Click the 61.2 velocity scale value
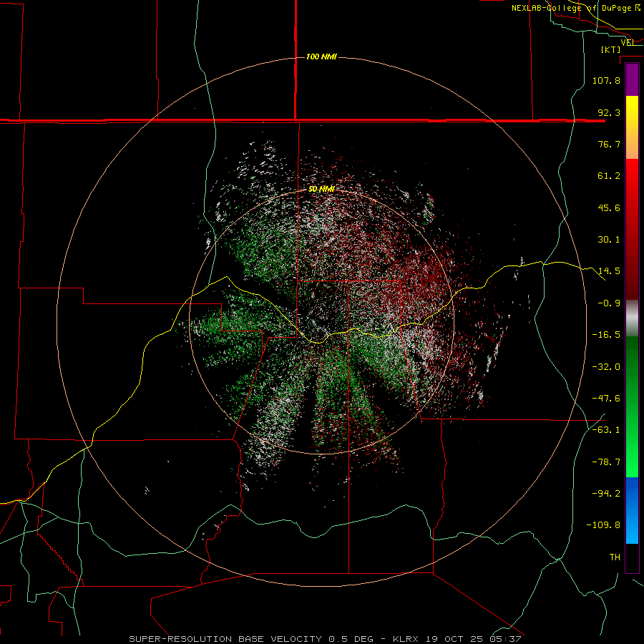The width and height of the screenshot is (644, 644). [x=609, y=176]
